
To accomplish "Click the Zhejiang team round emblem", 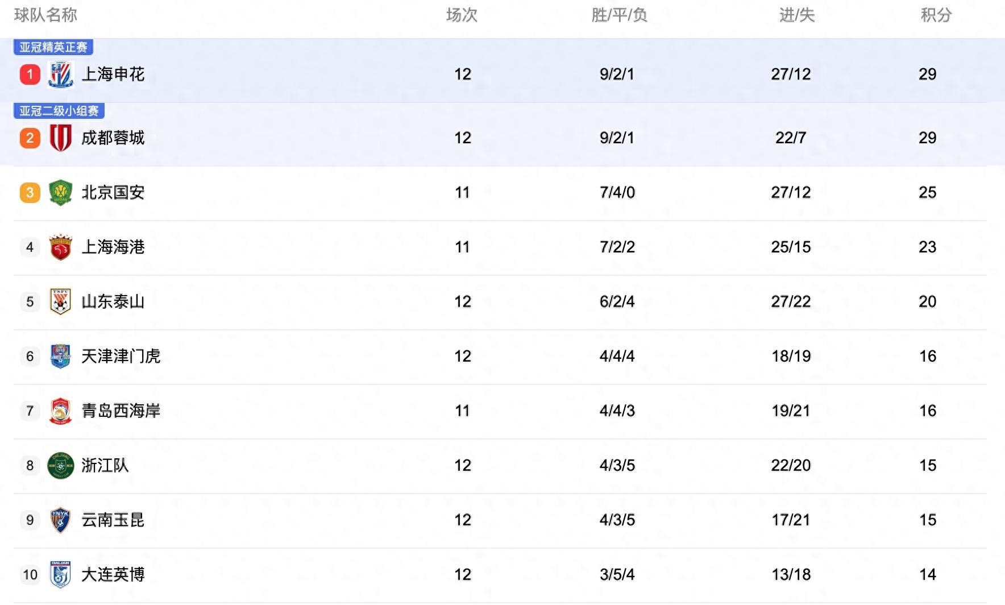I will 60,466.
